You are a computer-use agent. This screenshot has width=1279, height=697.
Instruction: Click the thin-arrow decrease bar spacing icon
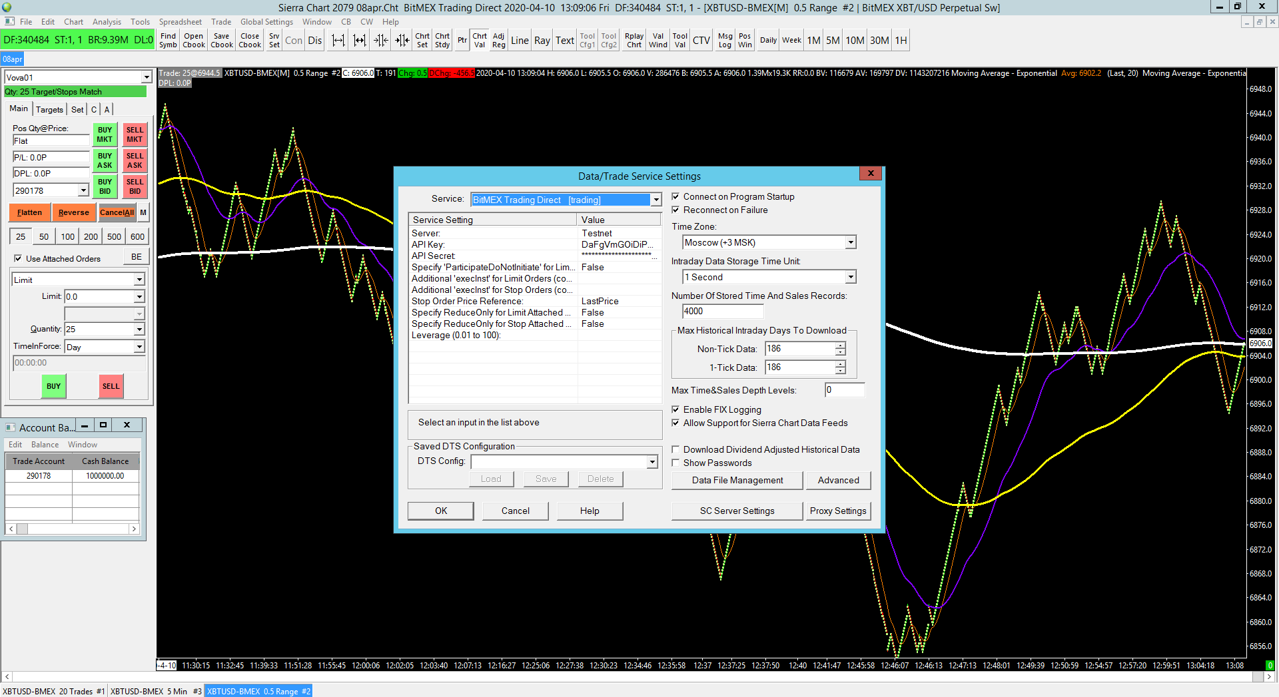[x=381, y=41]
